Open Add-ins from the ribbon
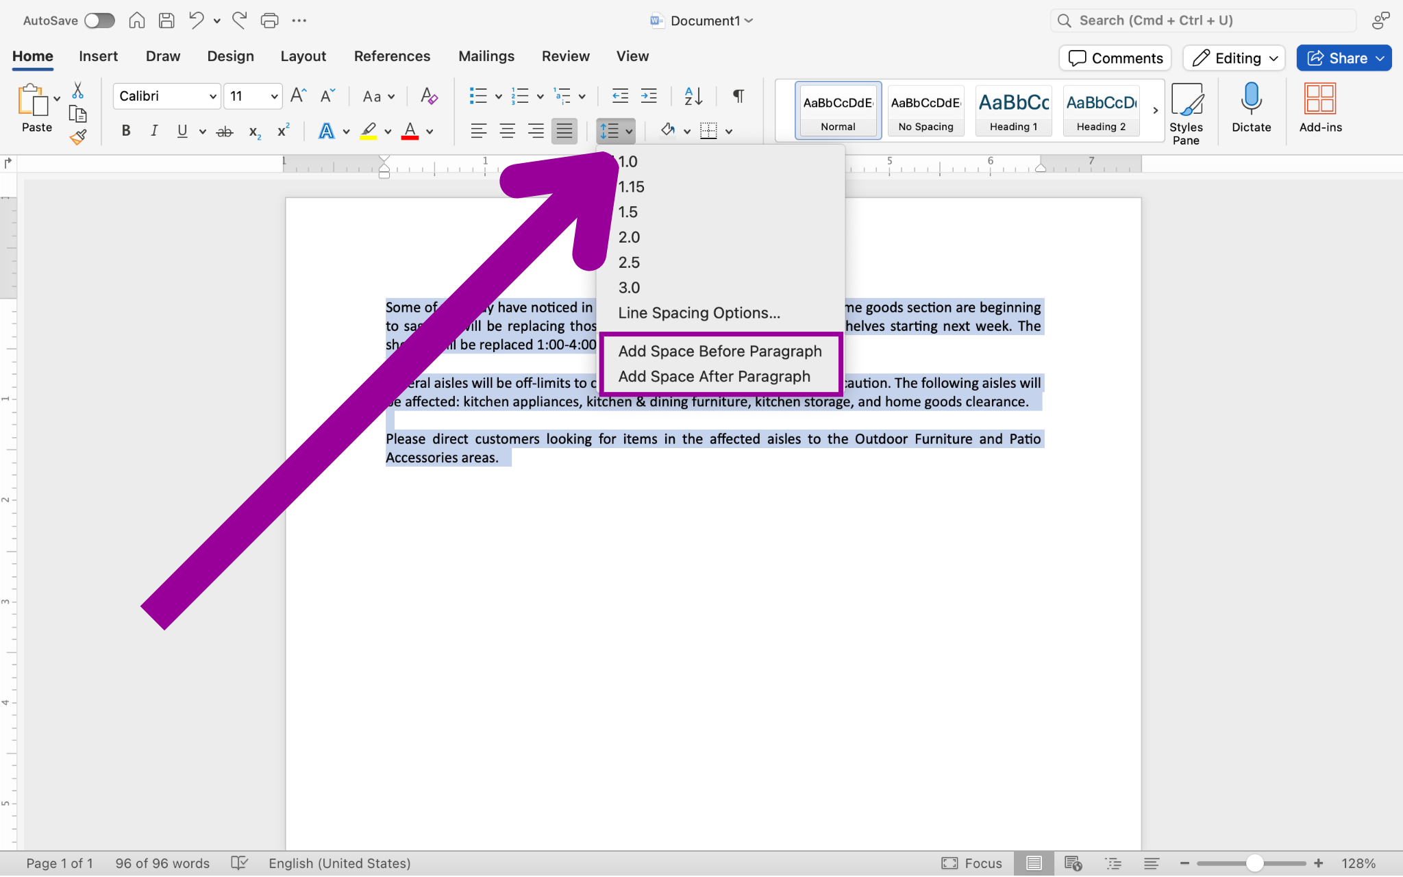The height and width of the screenshot is (877, 1403). point(1321,108)
